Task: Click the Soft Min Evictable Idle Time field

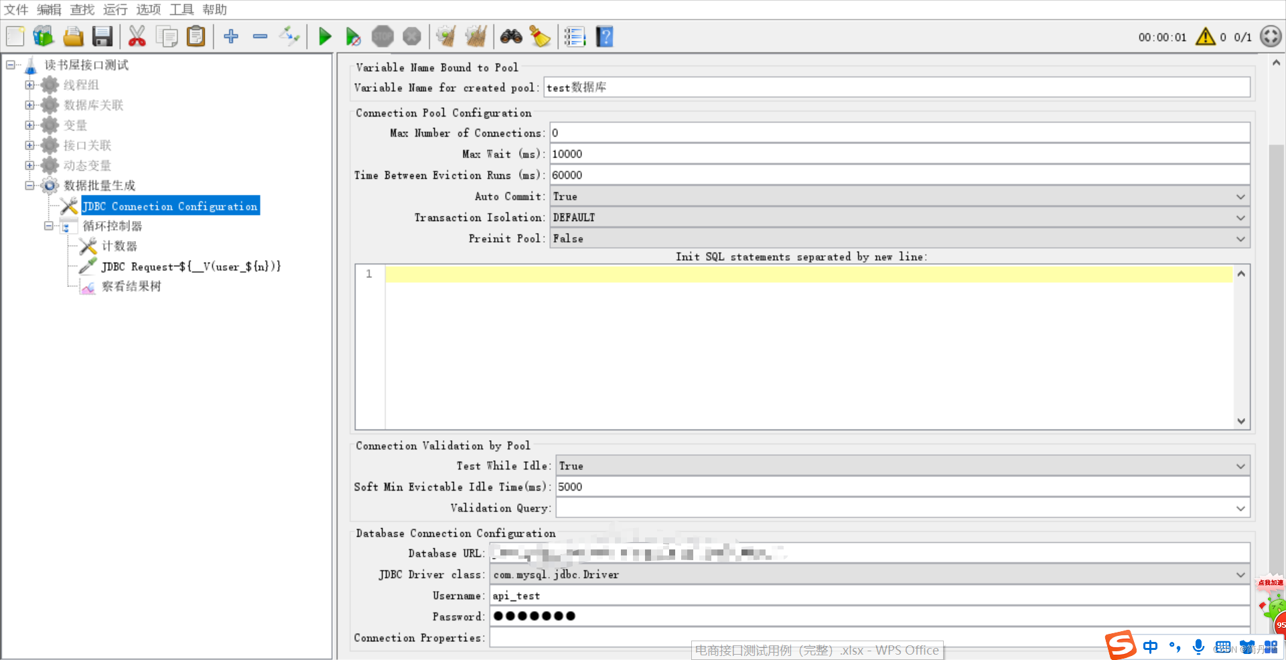Action: point(903,486)
